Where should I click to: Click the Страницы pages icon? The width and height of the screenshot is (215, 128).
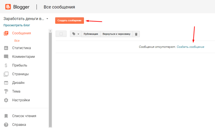6,74
